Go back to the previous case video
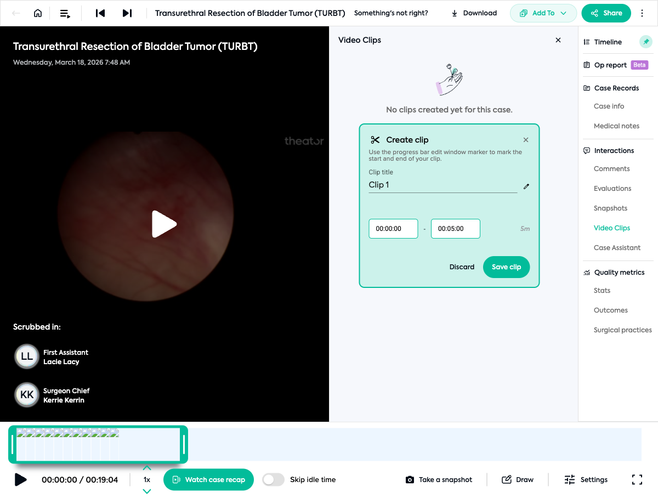658x504 pixels. (x=100, y=13)
